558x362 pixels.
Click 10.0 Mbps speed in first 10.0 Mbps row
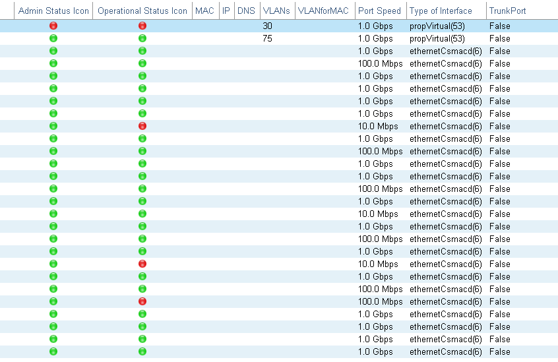tap(378, 126)
